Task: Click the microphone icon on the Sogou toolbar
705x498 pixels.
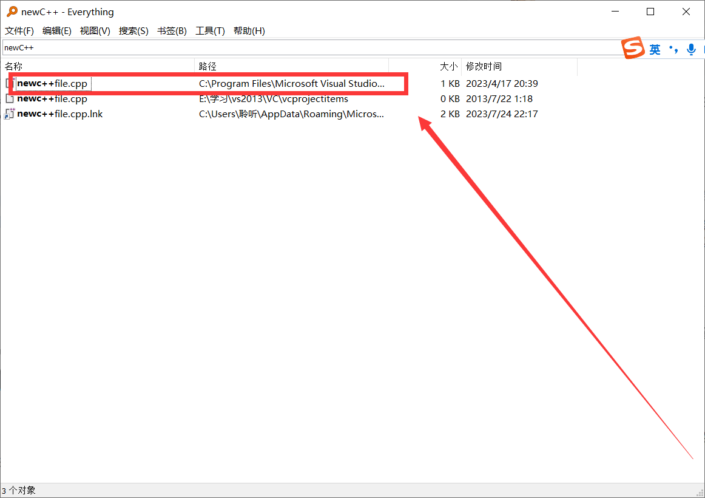Action: [691, 49]
